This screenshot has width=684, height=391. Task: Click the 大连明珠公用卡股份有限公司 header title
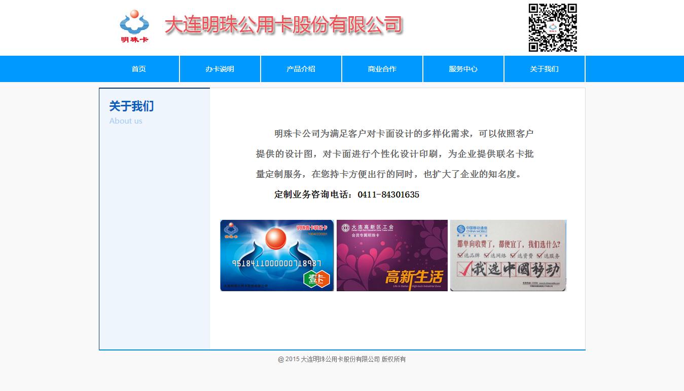pos(283,25)
